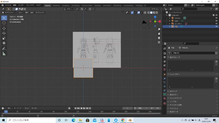
Task: Uncheck the Collection exclude checkbox
Action: click(214, 15)
